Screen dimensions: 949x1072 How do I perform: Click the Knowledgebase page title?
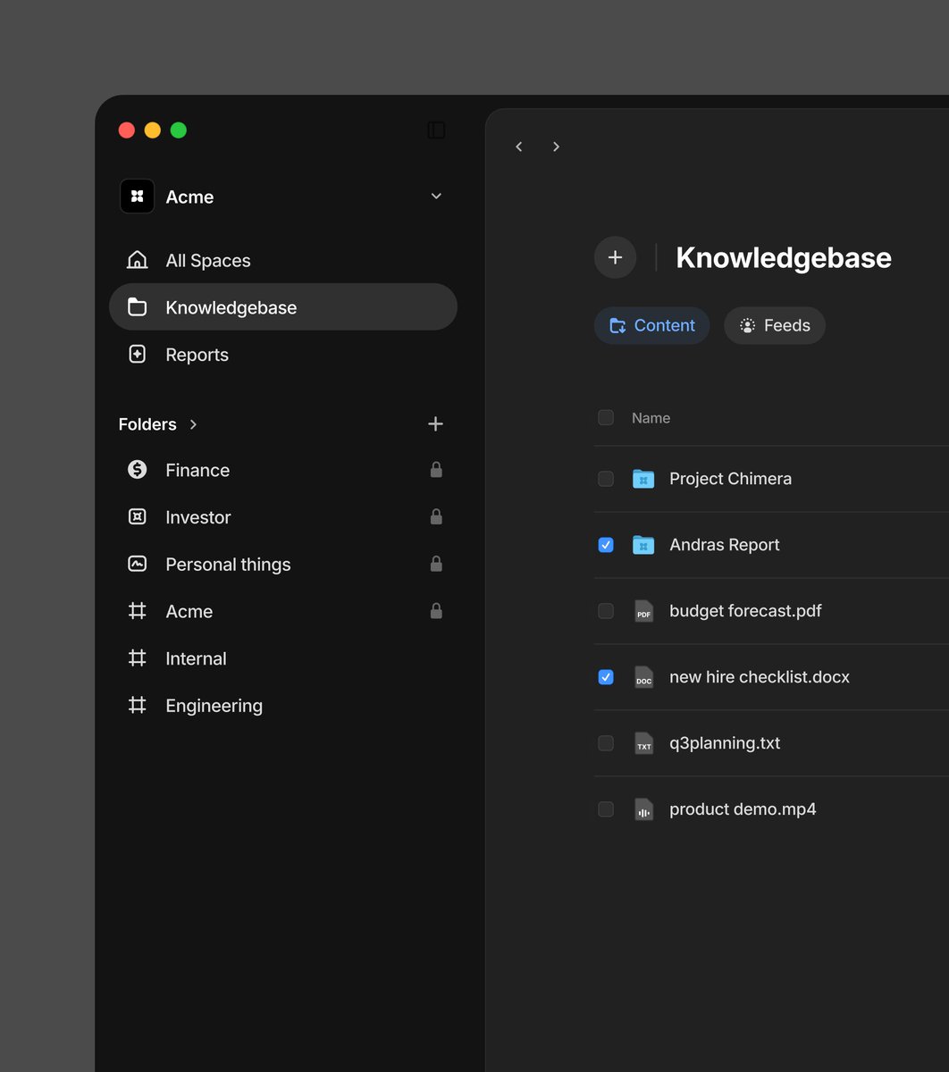(784, 257)
